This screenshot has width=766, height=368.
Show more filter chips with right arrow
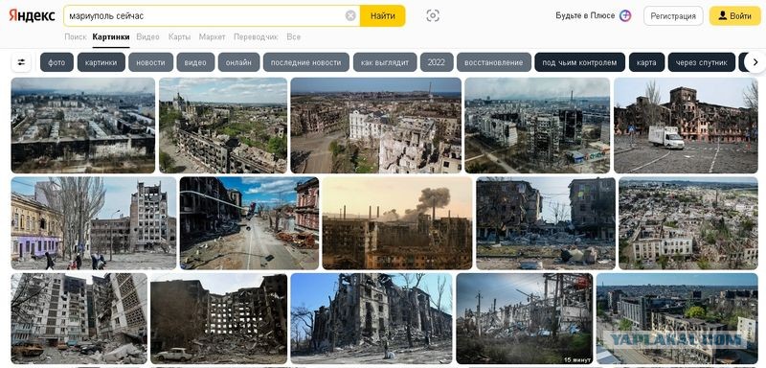(755, 62)
